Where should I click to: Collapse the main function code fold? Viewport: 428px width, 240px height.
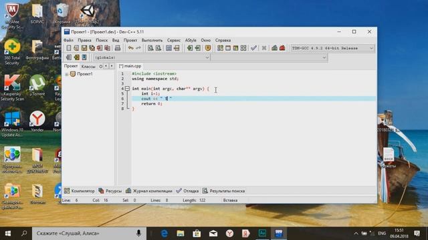pos(127,89)
